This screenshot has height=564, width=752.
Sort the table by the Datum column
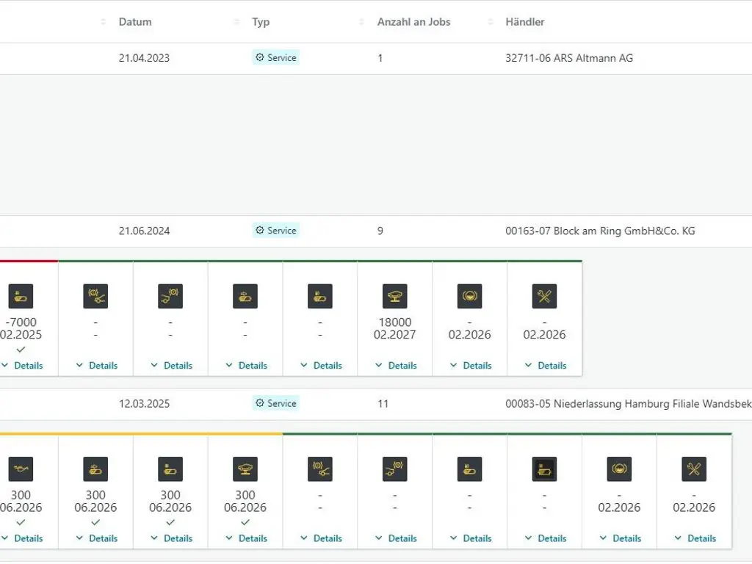pyautogui.click(x=135, y=22)
